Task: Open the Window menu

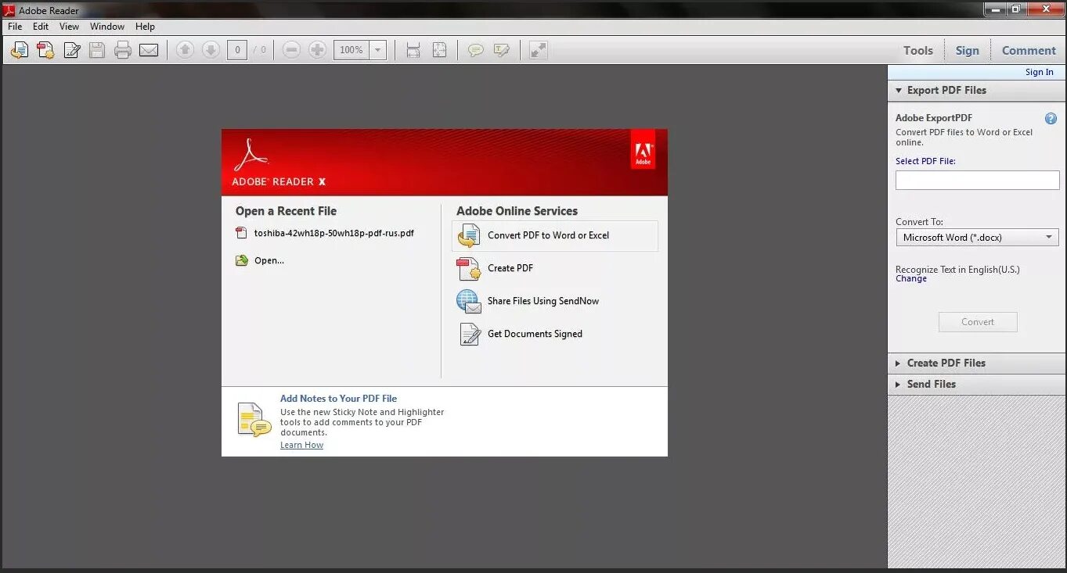Action: [x=107, y=26]
